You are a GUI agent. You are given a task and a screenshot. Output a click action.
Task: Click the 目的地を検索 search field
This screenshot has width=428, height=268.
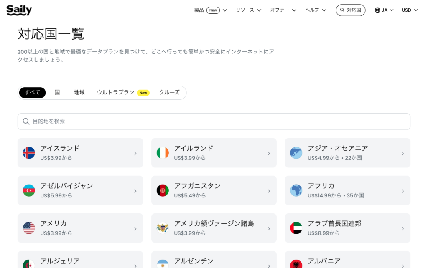214,121
